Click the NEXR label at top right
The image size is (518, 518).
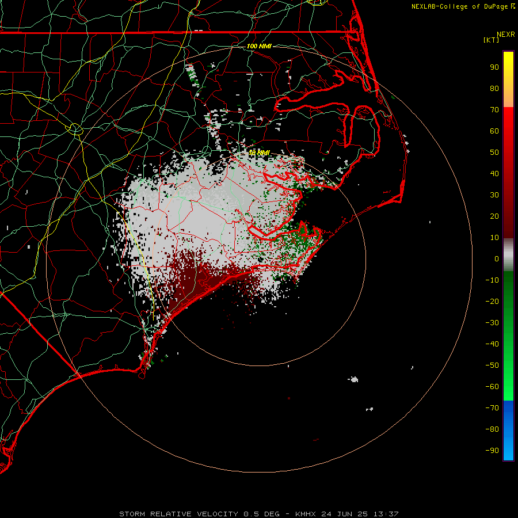(505, 35)
